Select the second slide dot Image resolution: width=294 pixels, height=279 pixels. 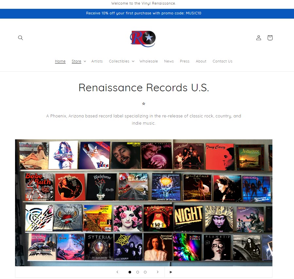[x=138, y=272]
